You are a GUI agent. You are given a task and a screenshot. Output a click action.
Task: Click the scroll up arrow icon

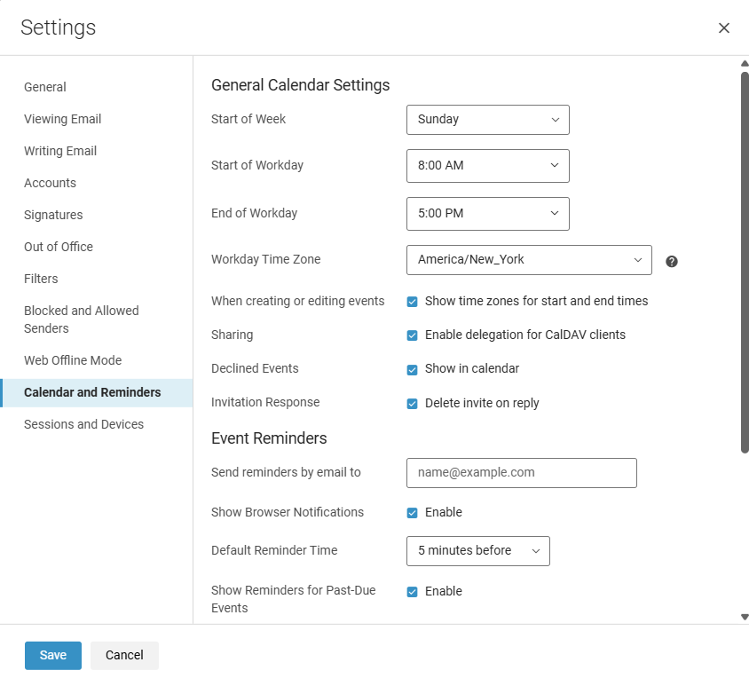point(745,64)
